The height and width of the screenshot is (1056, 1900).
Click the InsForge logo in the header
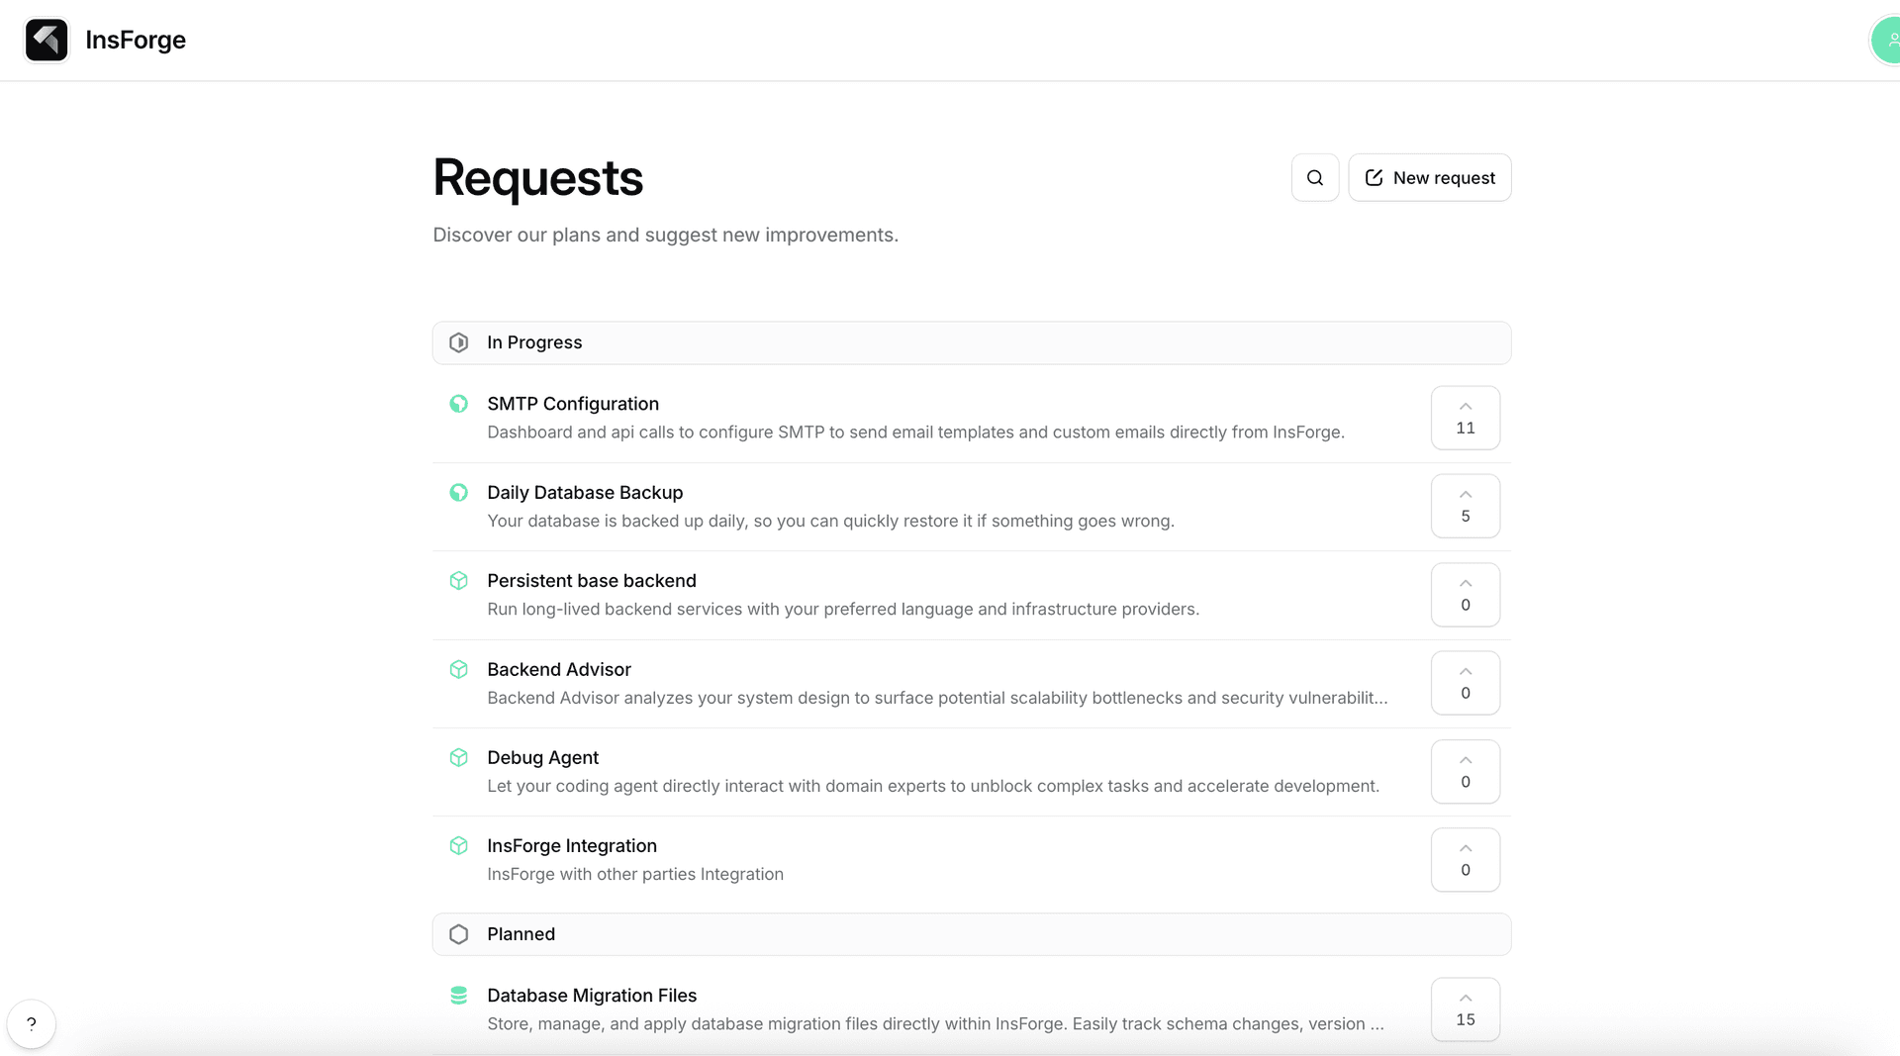47,40
